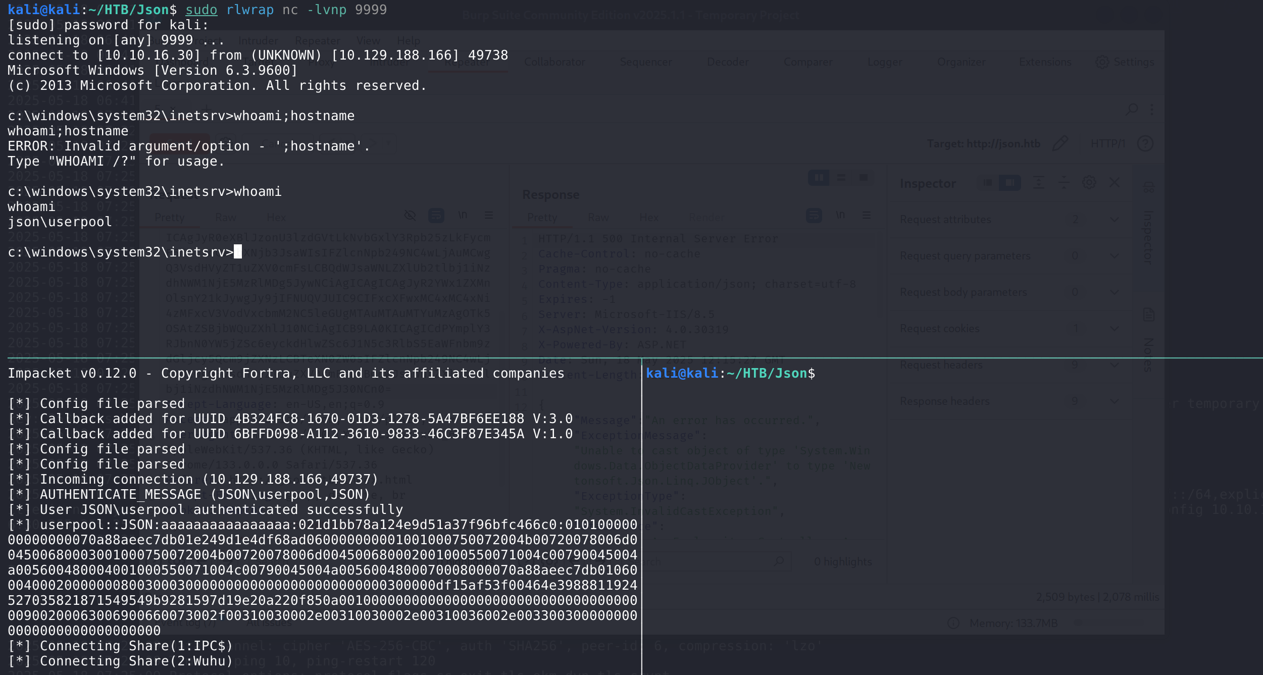Open the Response pane hamburger menu
The width and height of the screenshot is (1263, 675).
click(x=867, y=216)
